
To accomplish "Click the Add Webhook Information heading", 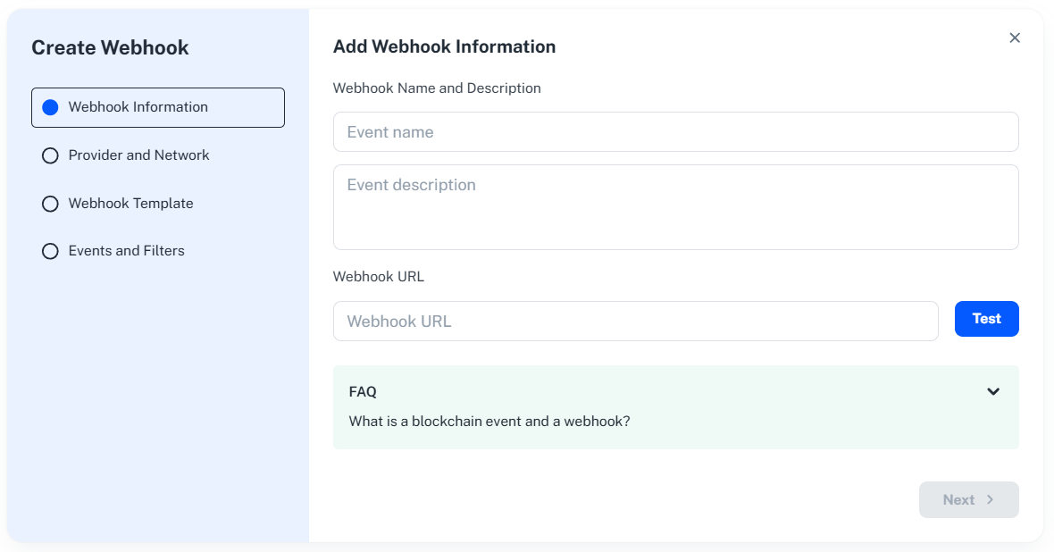I will (444, 46).
